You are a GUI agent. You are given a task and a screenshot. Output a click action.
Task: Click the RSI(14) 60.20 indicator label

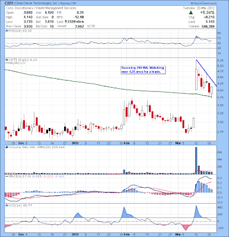(20, 31)
